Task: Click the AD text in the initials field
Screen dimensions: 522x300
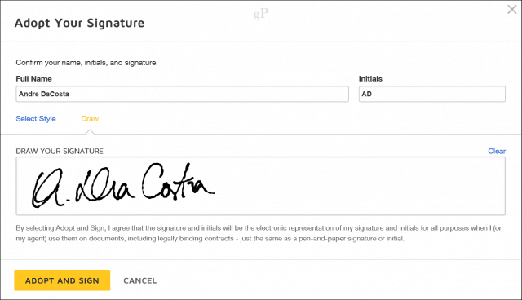Action: point(366,94)
